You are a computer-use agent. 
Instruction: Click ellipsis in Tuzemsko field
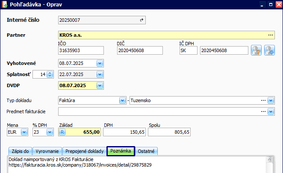pyautogui.click(x=263, y=100)
